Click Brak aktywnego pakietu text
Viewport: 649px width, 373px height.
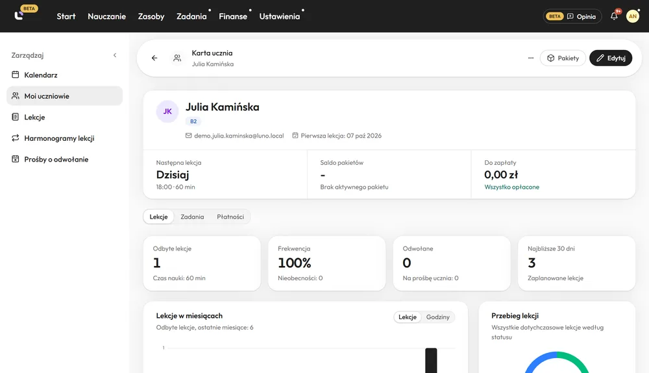click(354, 187)
